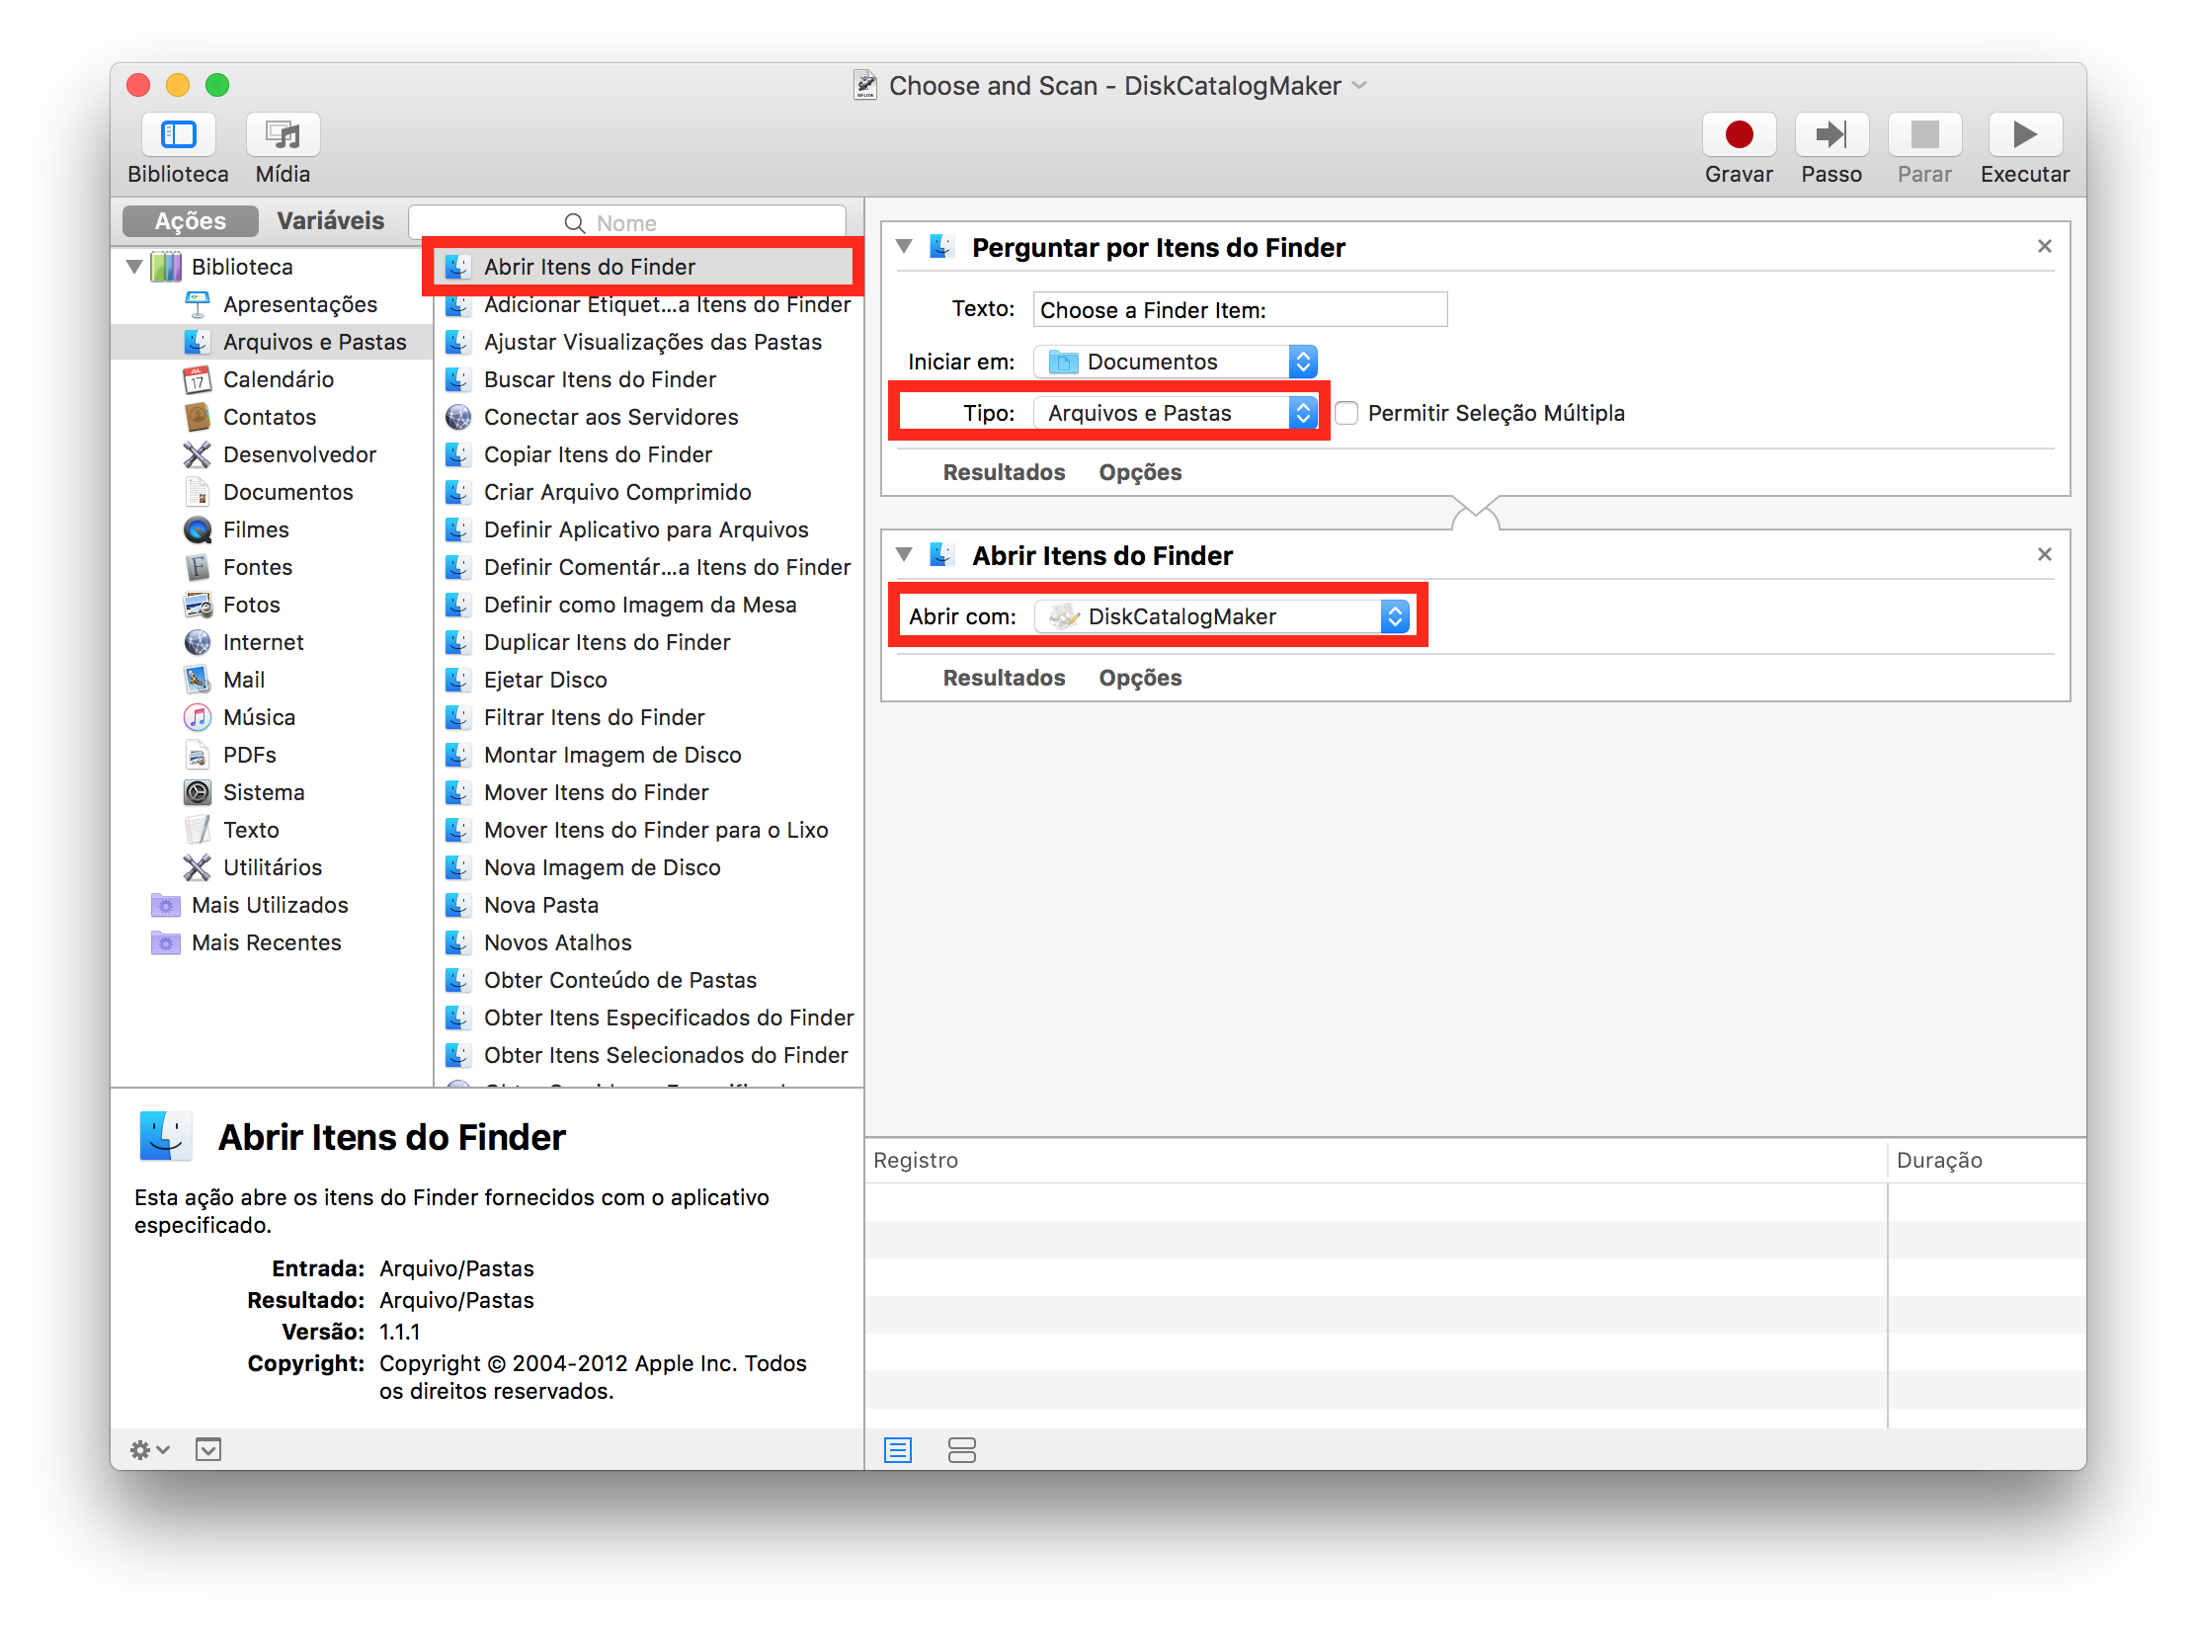Image resolution: width=2197 pixels, height=1628 pixels.
Task: Show Resultados of Abrir Itens do Finder action
Action: click(1004, 678)
